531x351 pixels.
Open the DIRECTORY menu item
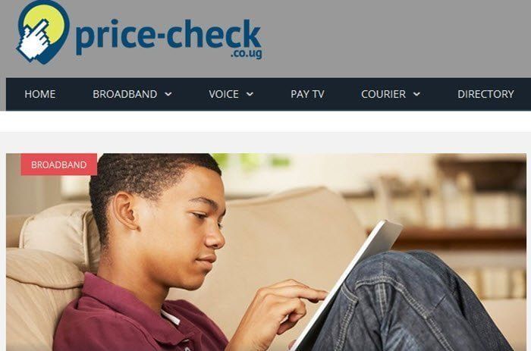[x=485, y=94]
